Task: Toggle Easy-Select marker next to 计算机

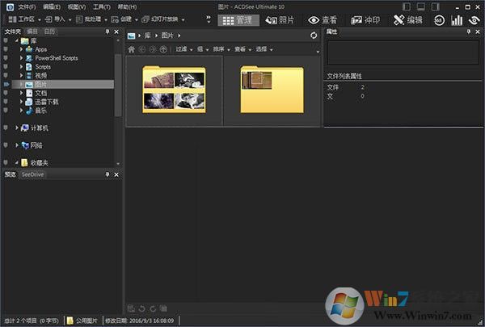Action: pyautogui.click(x=6, y=128)
